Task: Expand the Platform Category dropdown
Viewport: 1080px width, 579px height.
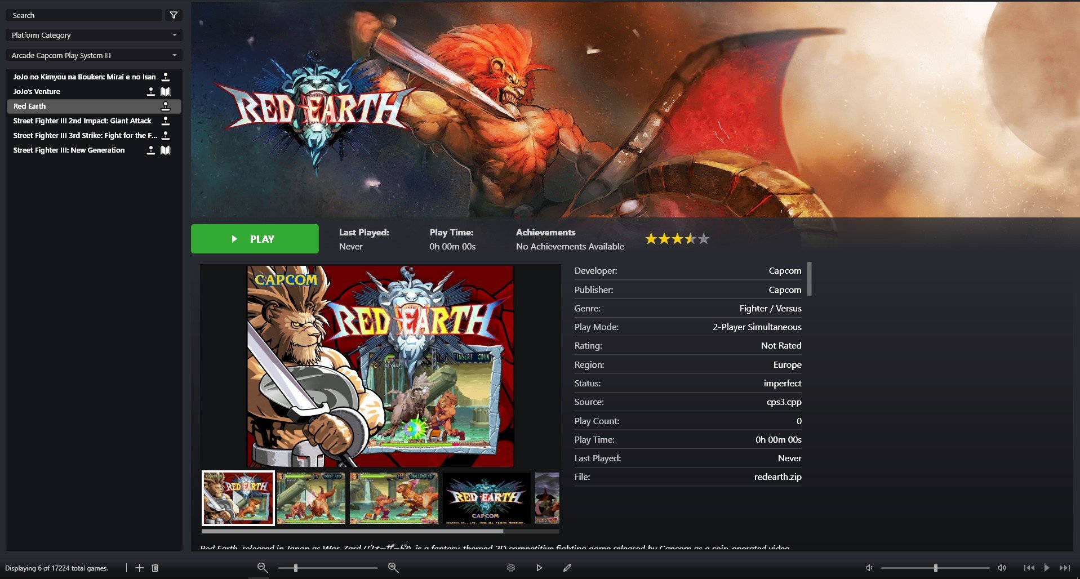Action: (94, 35)
